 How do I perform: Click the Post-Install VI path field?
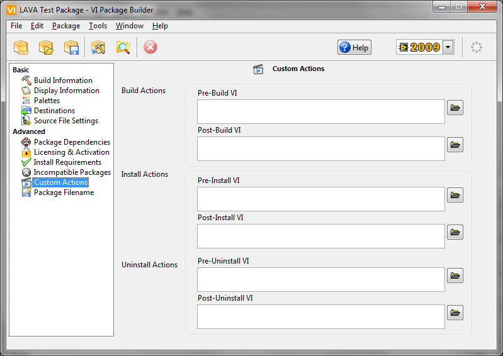(x=321, y=236)
